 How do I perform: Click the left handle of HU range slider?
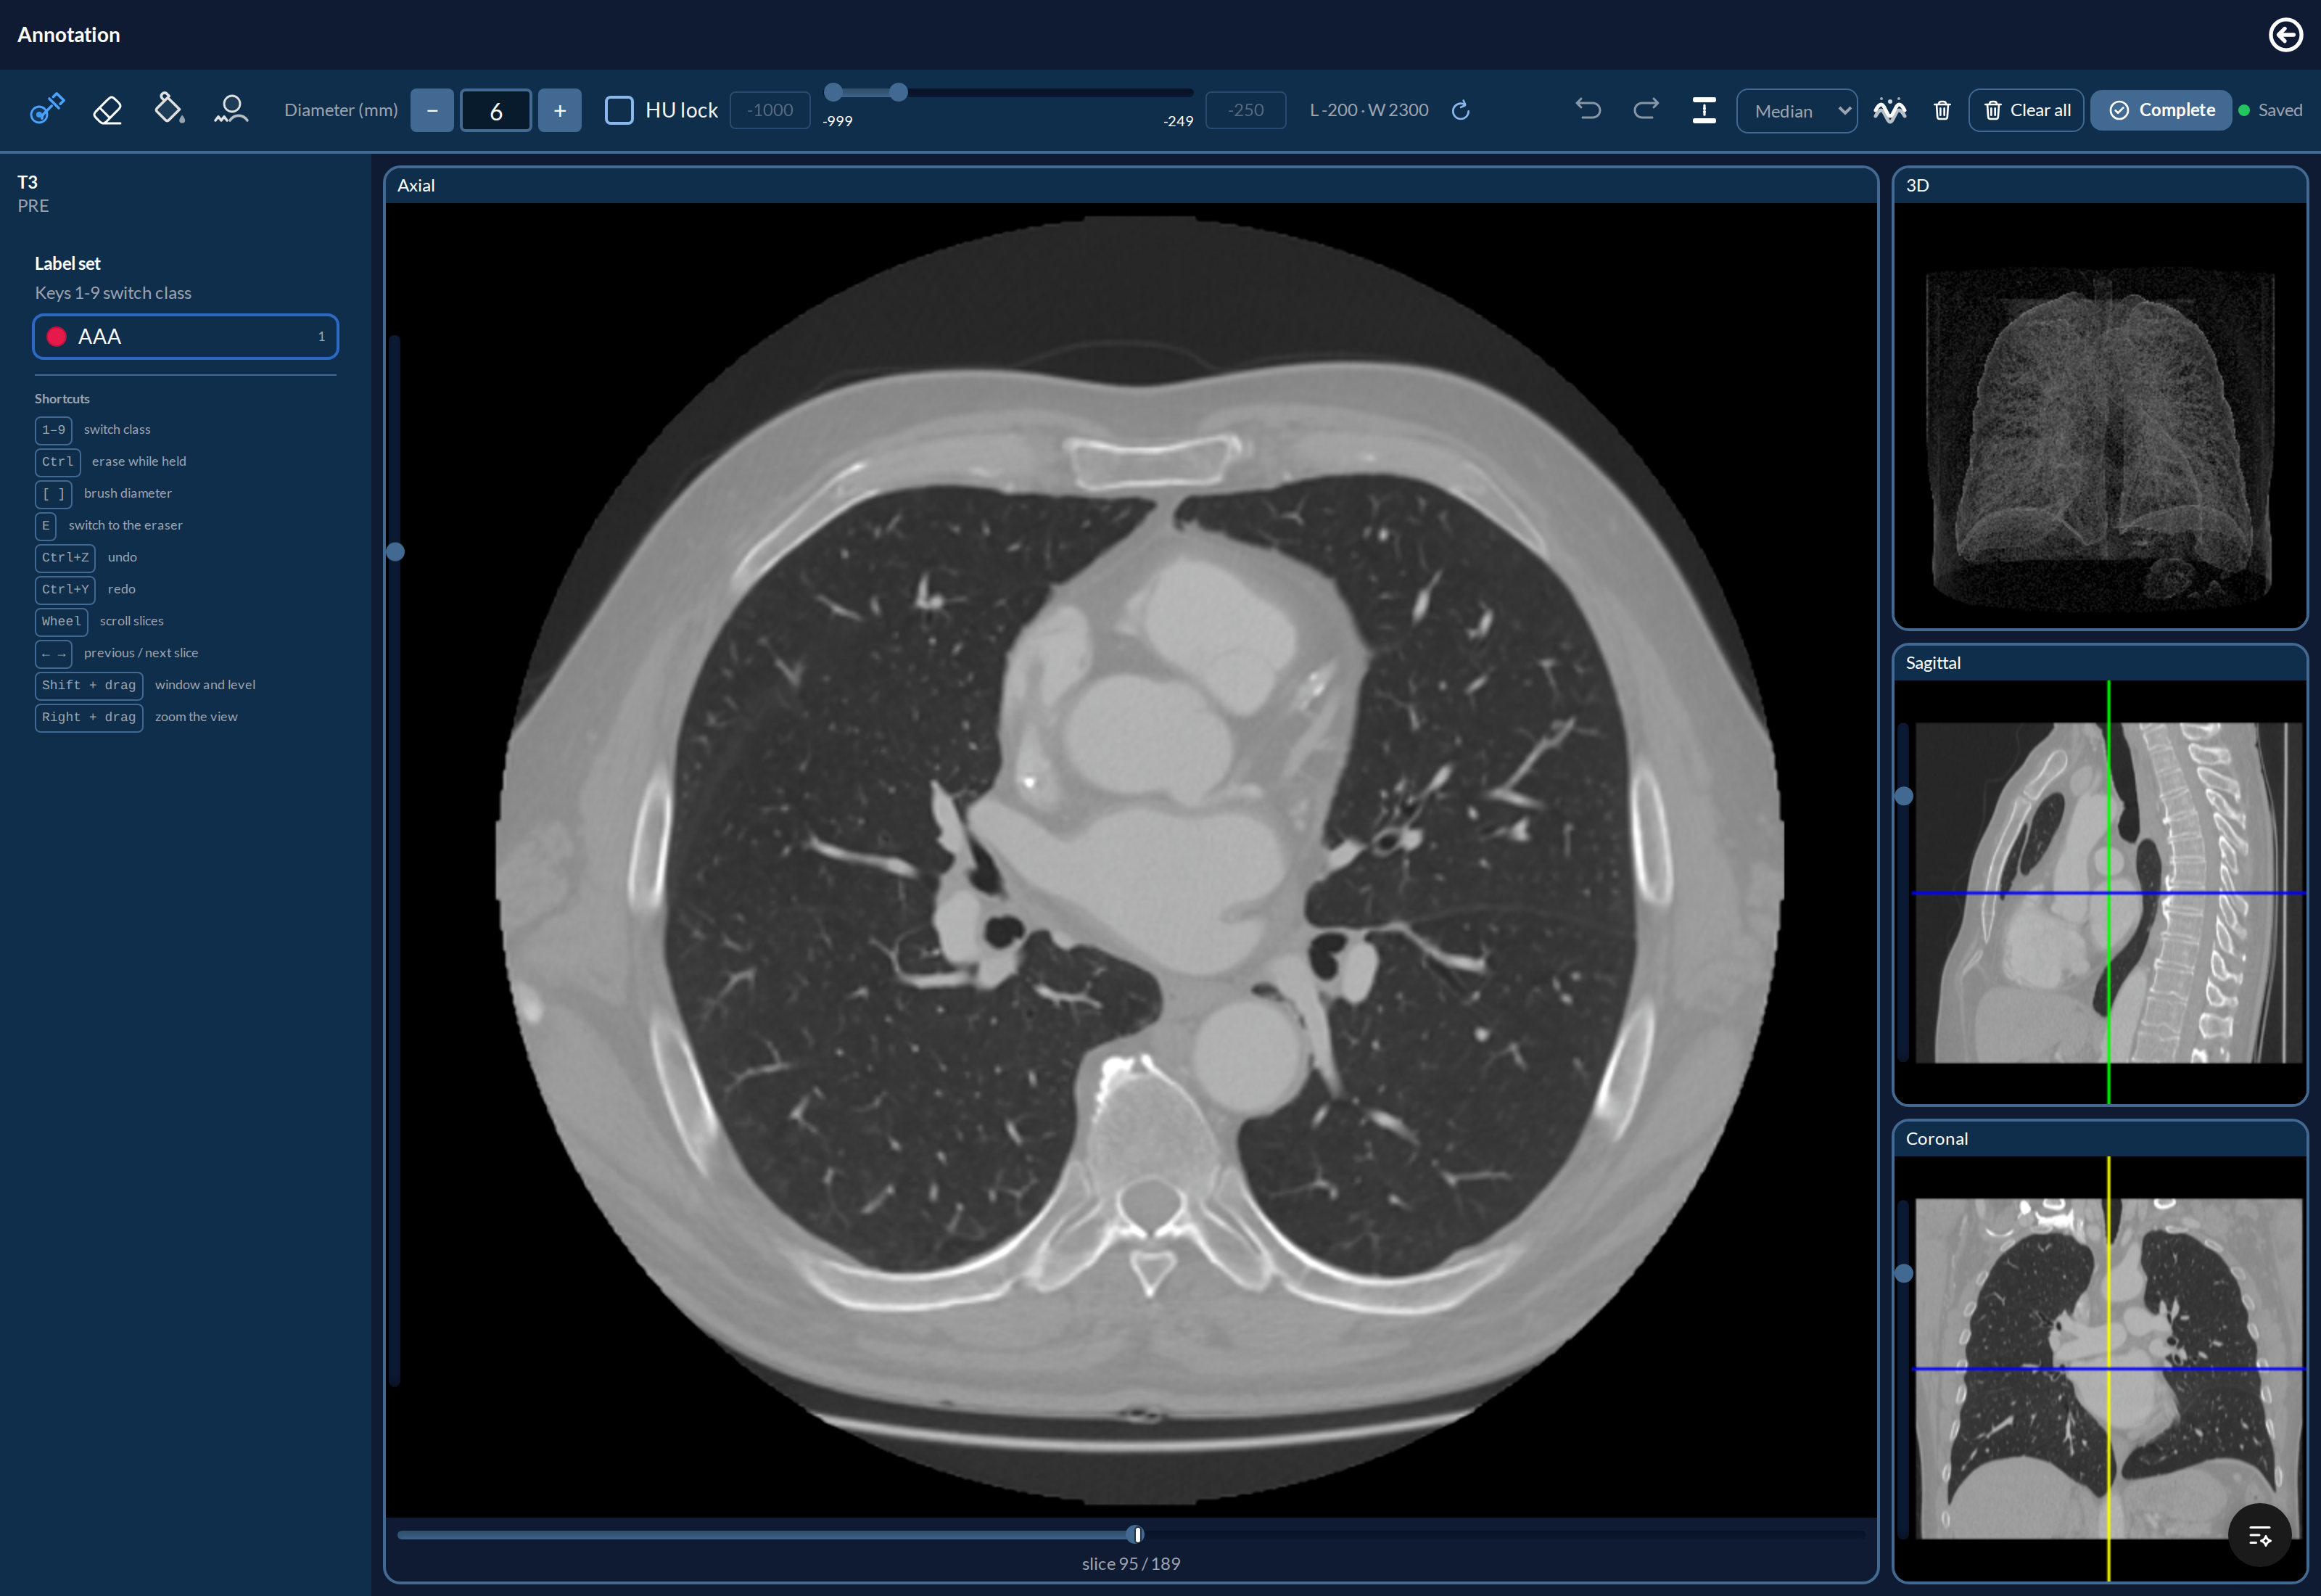(x=833, y=92)
